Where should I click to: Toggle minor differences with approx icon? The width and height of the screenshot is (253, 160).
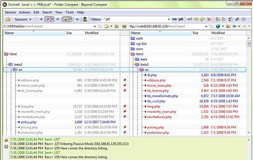[77, 19]
